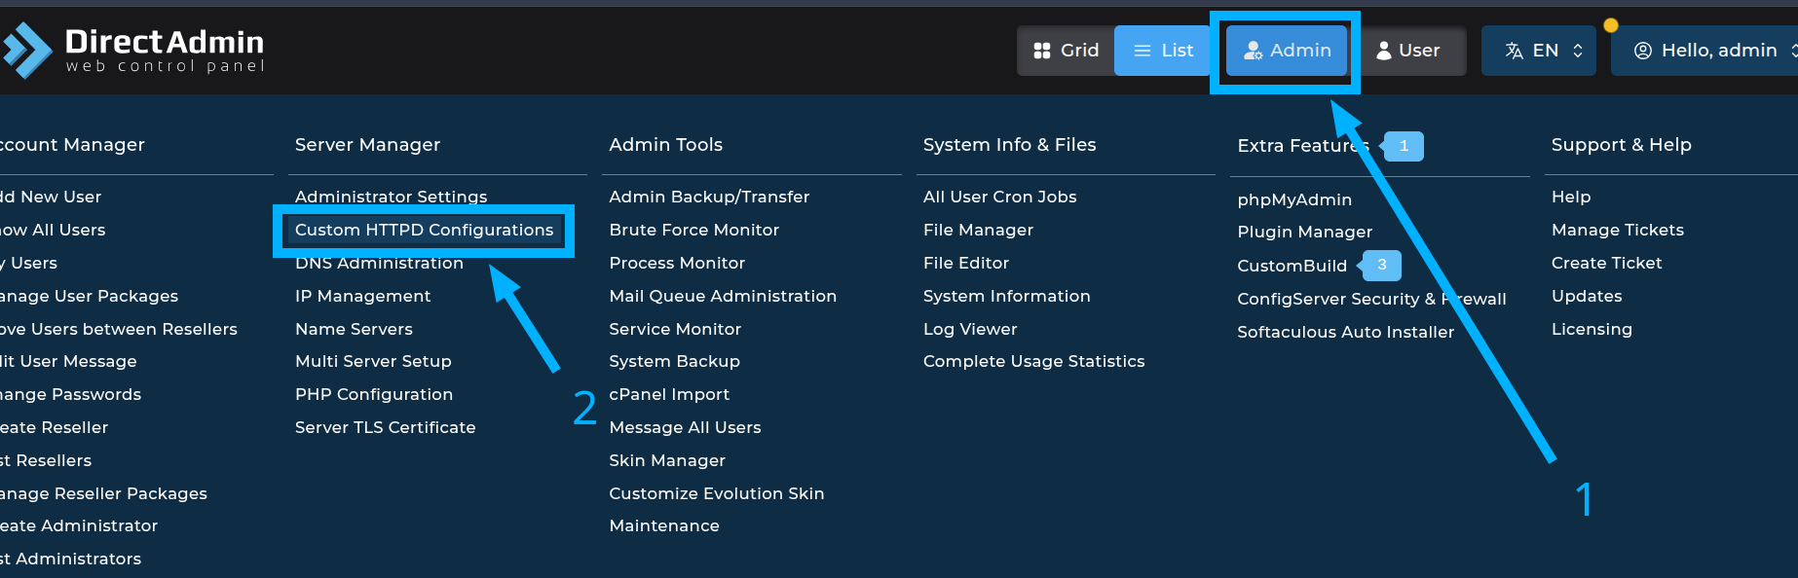
Task: Switch to List layout view
Action: 1163,51
